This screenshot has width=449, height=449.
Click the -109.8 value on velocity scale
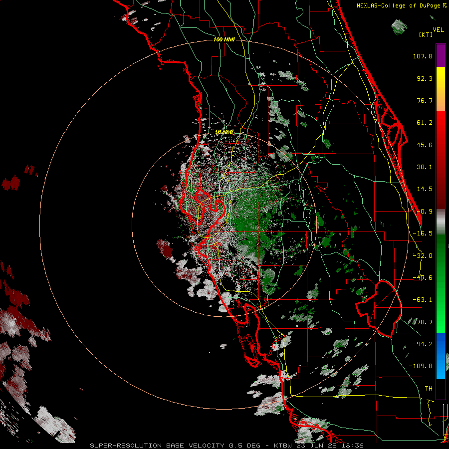[x=421, y=366]
